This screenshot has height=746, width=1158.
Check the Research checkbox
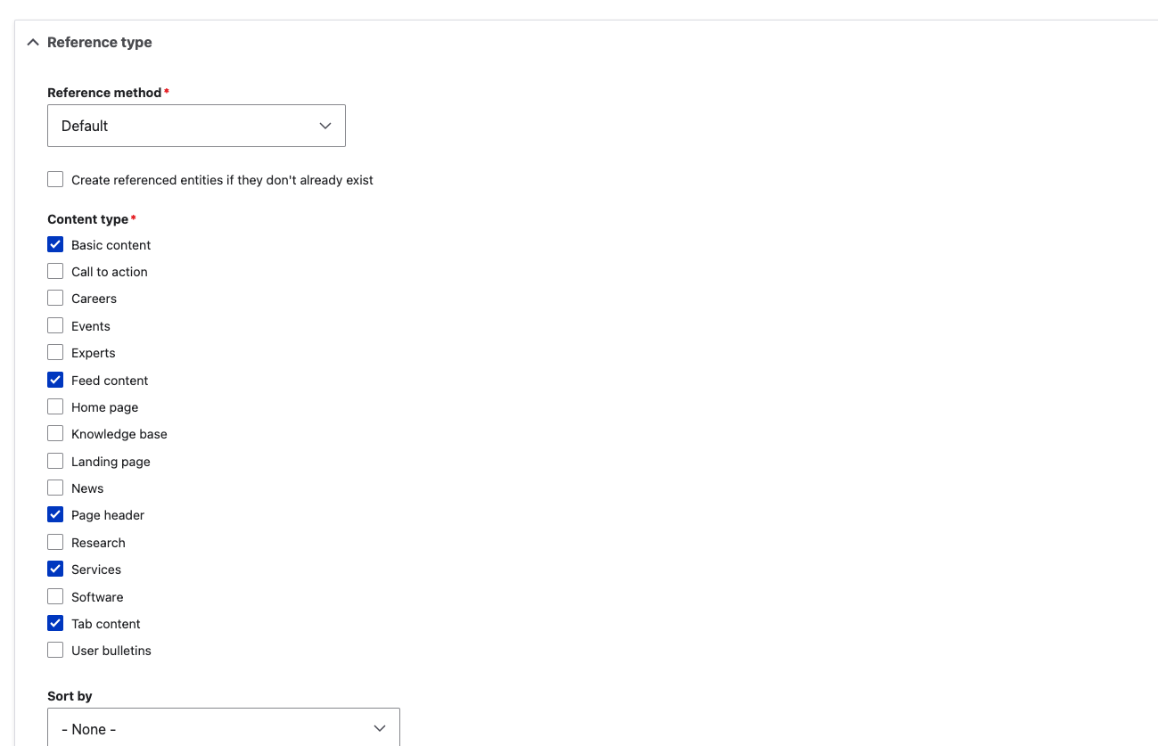[x=55, y=543]
